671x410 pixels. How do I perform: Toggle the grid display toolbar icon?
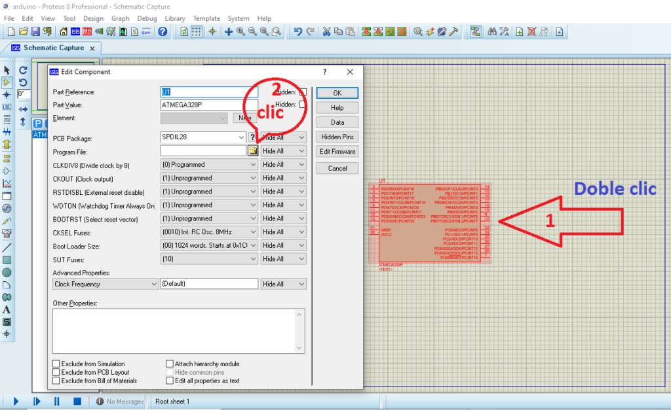[x=196, y=31]
